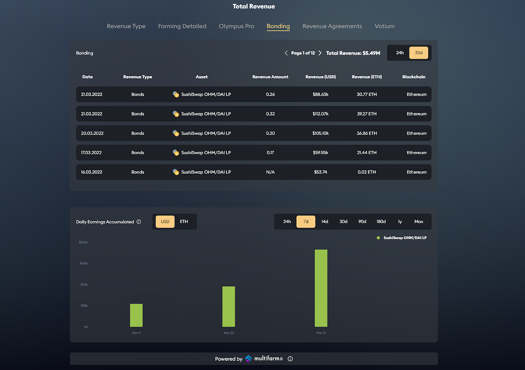This screenshot has width=525, height=370.
Task: Set chart range to 180d
Action: pyautogui.click(x=381, y=222)
